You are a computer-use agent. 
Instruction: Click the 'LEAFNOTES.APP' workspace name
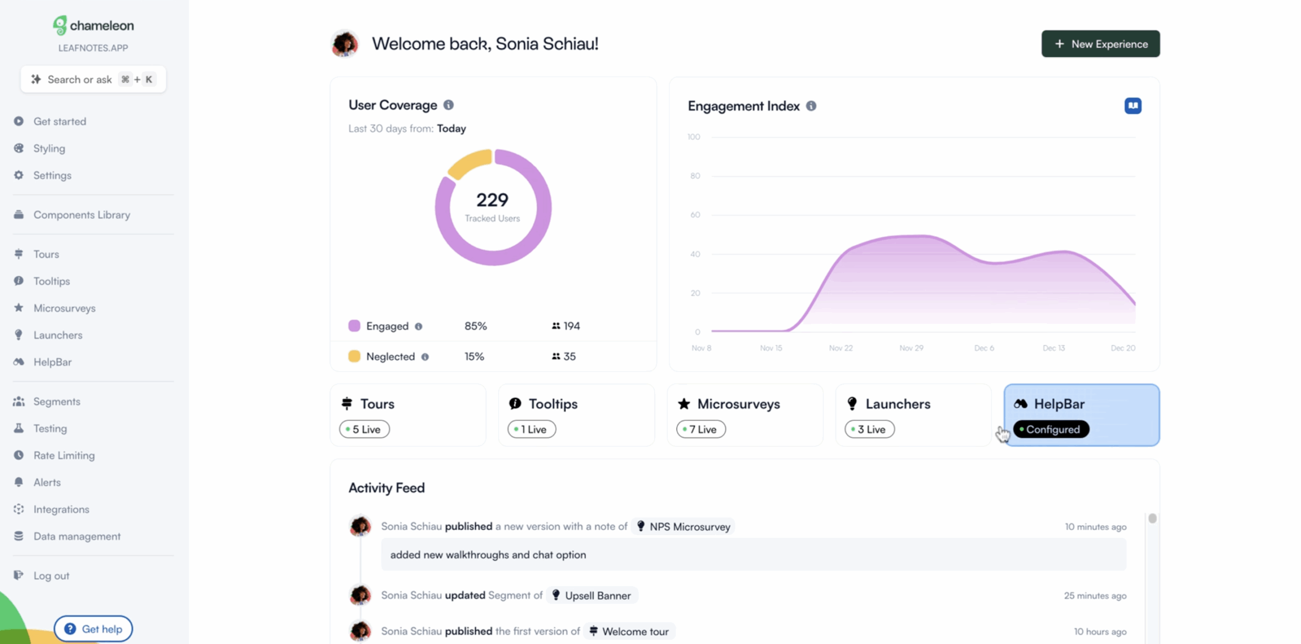coord(93,48)
